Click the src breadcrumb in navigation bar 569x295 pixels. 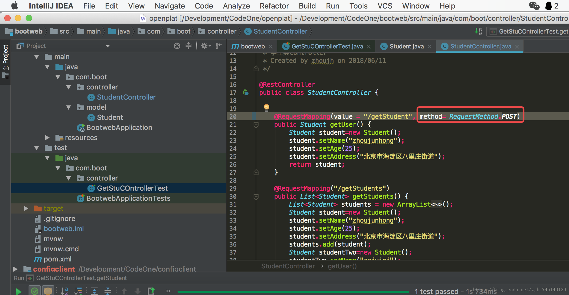tap(60, 31)
